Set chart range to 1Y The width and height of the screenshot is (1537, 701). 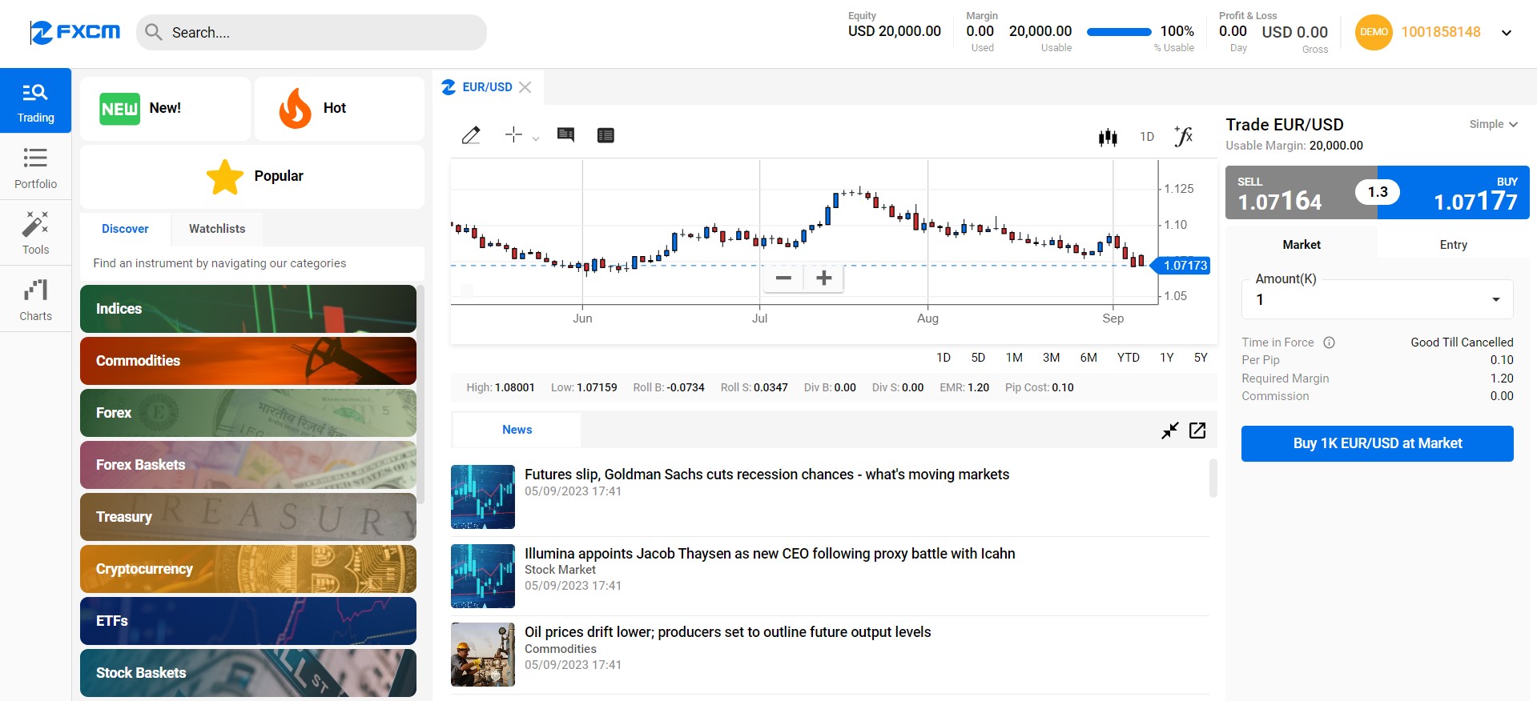(x=1166, y=358)
